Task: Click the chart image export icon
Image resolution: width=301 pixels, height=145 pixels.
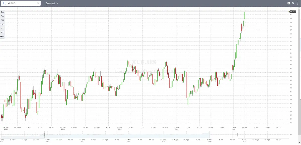Action: point(289,3)
